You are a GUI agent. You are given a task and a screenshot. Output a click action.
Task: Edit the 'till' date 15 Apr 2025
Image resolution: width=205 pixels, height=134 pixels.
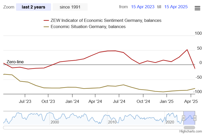pos(176,7)
